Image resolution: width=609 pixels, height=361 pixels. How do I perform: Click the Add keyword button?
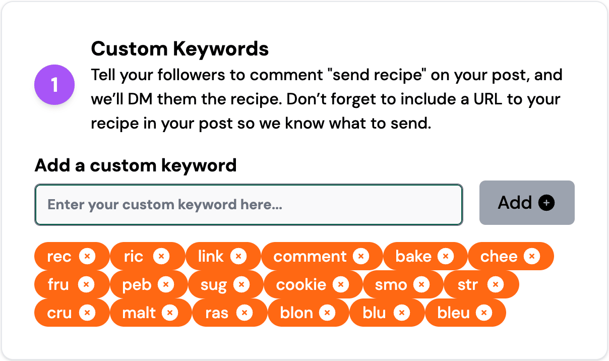pos(527,203)
